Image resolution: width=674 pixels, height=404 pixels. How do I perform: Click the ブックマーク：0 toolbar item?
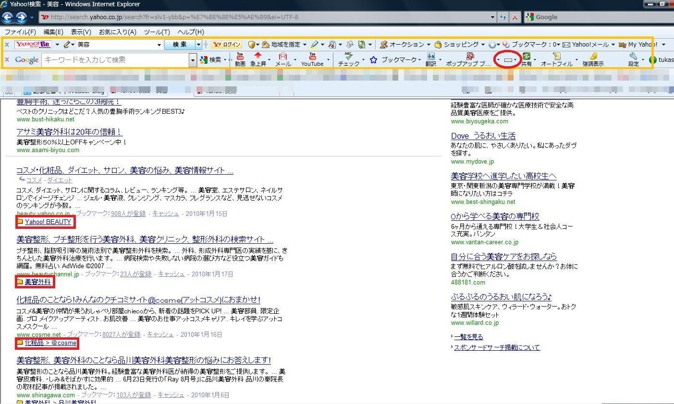click(x=530, y=45)
